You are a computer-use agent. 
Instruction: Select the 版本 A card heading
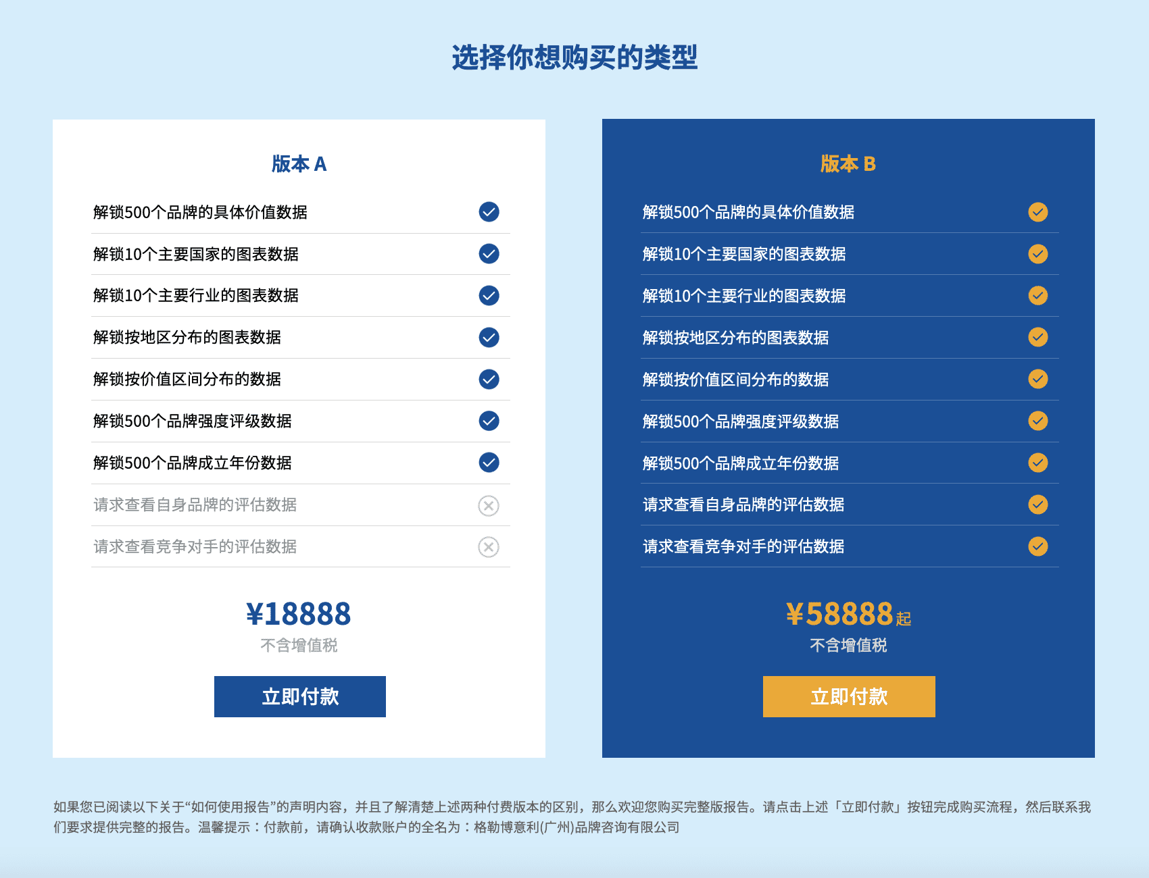[299, 164]
